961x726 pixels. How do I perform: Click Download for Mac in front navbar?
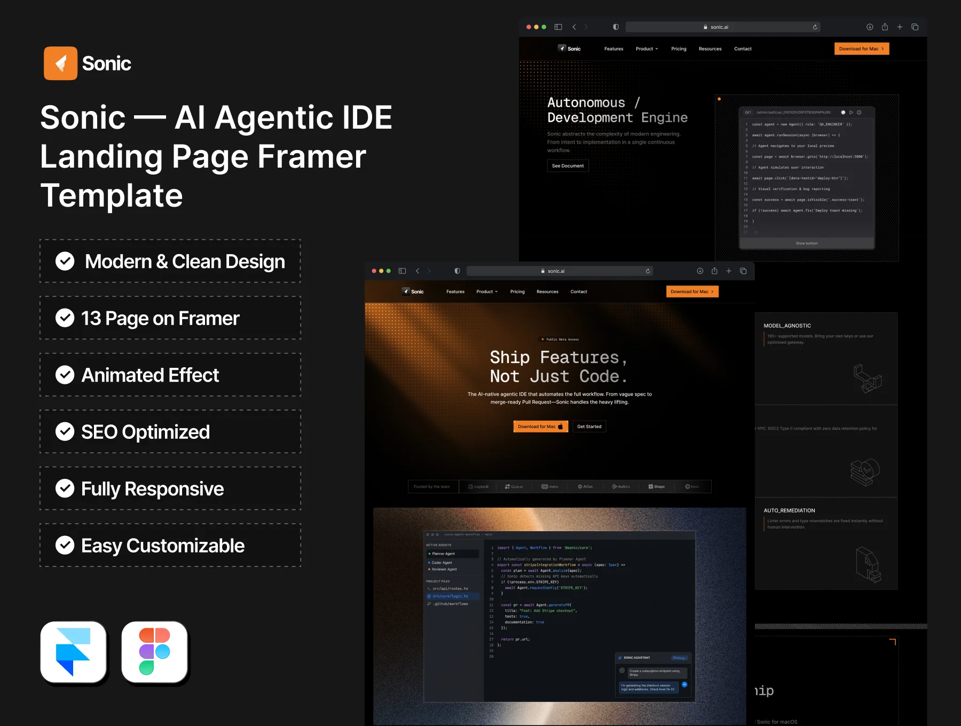click(692, 291)
